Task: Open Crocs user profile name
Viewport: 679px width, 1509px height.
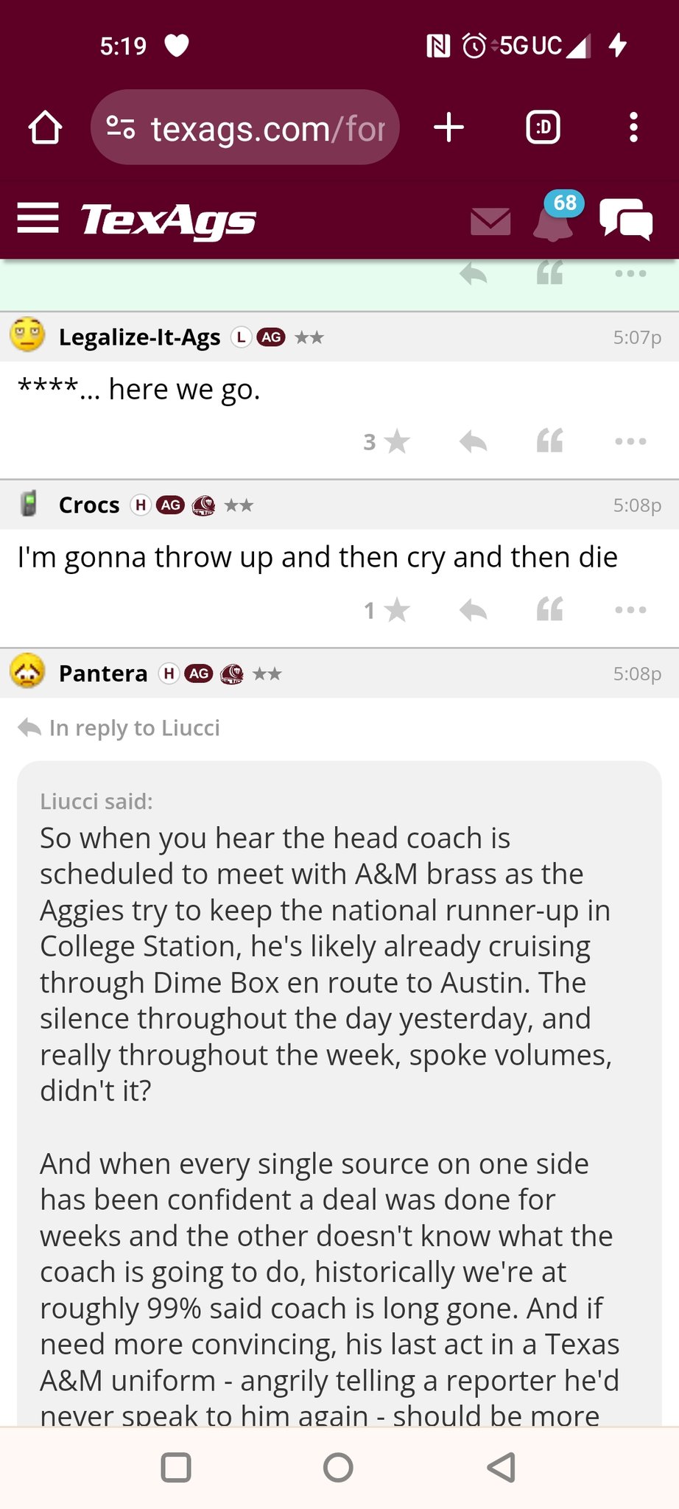Action: (89, 505)
